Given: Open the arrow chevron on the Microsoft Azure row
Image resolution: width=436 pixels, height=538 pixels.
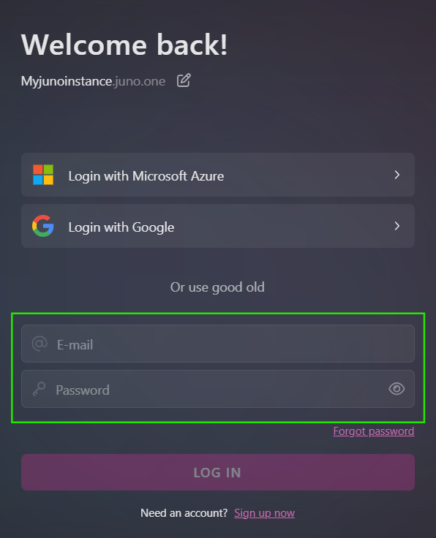Looking at the screenshot, I should 397,175.
